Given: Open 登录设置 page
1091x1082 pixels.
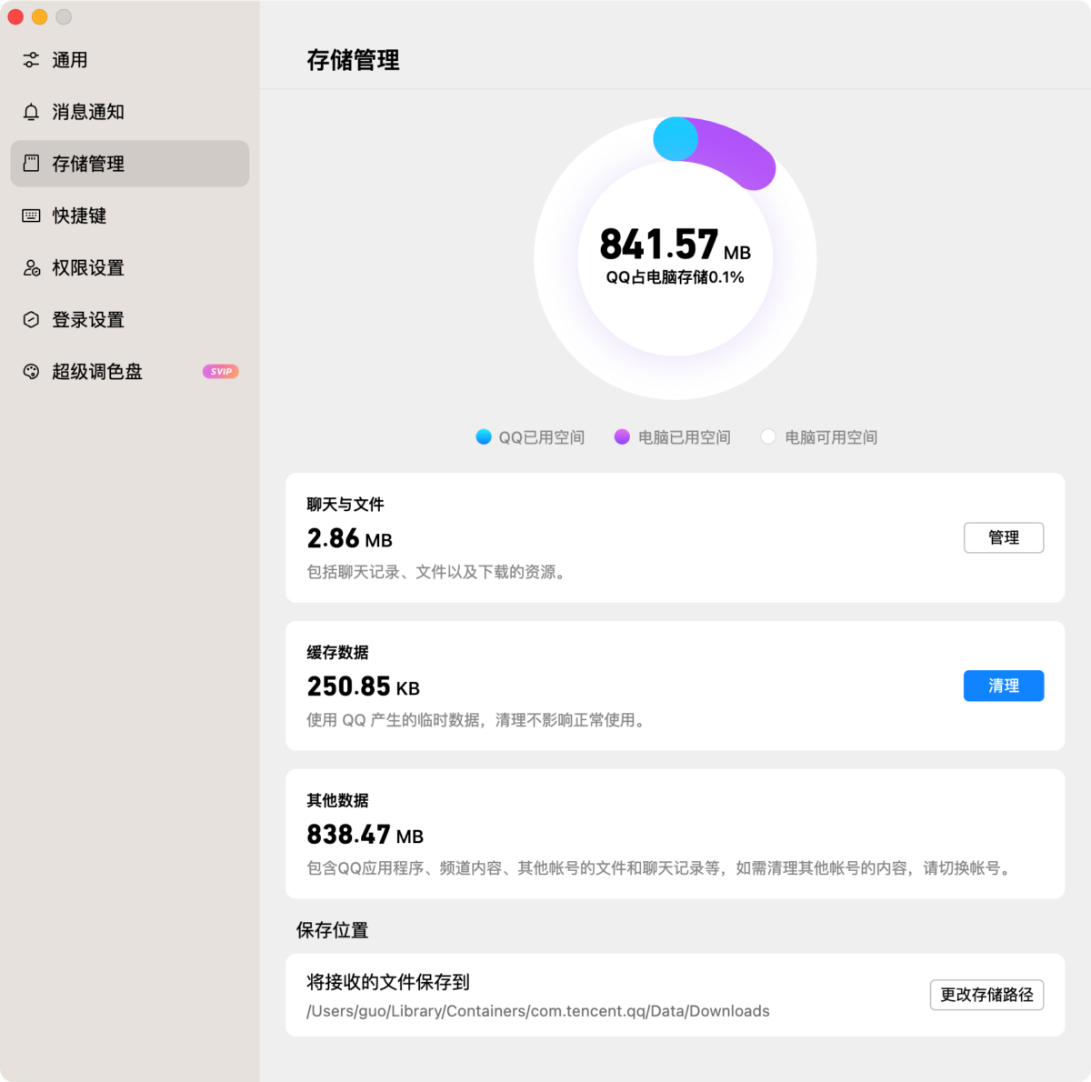Looking at the screenshot, I should click(129, 319).
